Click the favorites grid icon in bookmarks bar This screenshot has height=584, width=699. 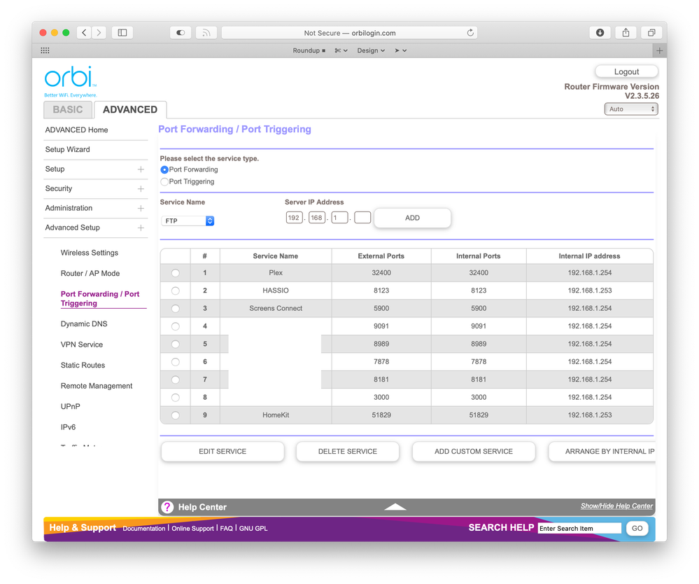point(45,50)
